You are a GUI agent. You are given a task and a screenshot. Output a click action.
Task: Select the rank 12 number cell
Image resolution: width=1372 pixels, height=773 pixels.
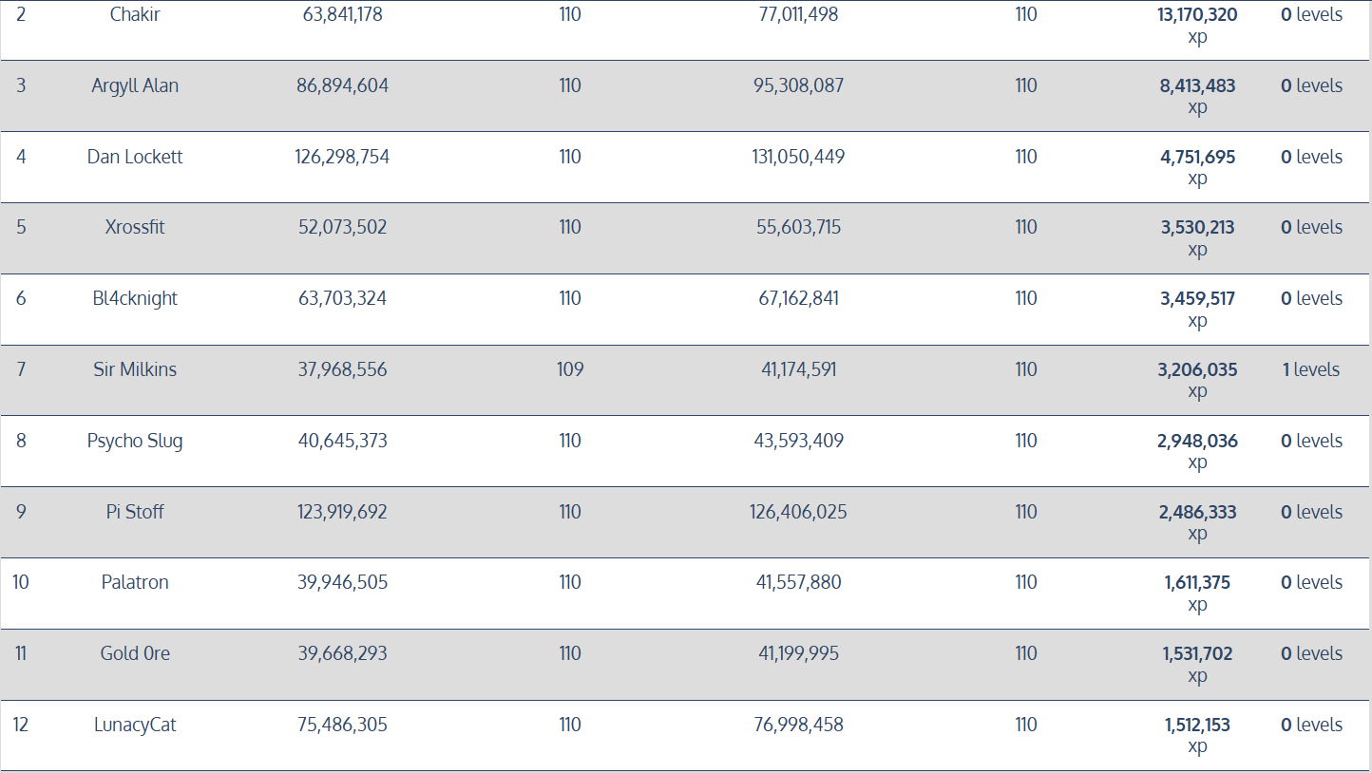(21, 725)
